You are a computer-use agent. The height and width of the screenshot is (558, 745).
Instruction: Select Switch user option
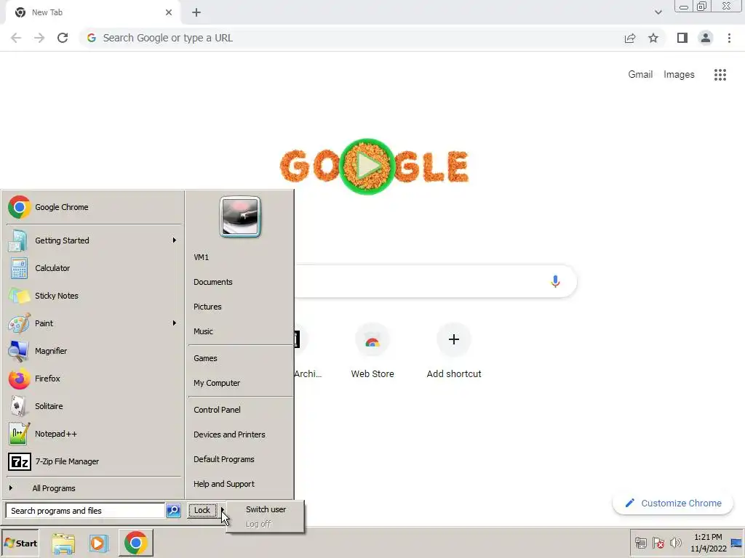266,509
